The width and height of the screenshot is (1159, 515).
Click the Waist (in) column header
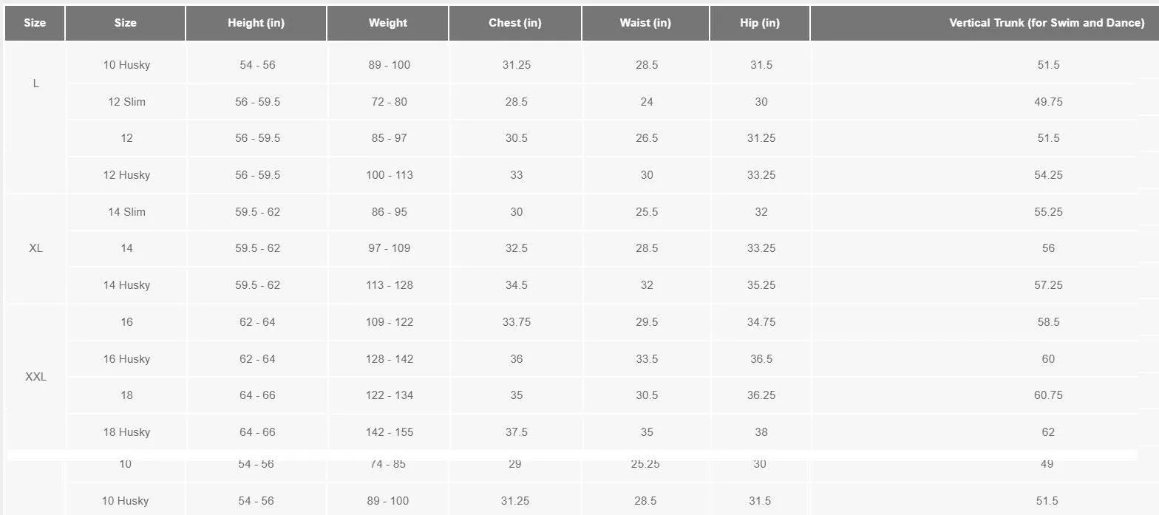(645, 23)
